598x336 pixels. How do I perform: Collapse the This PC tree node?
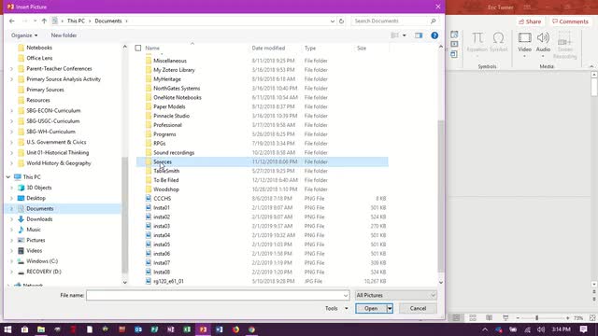8,177
